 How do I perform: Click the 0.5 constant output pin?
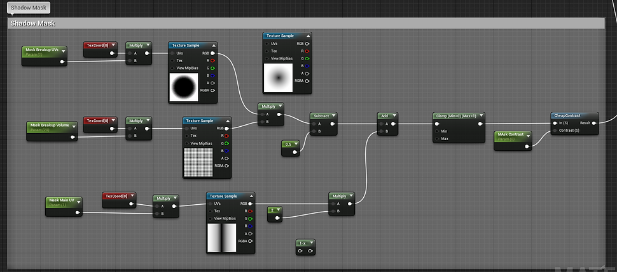pos(295,153)
